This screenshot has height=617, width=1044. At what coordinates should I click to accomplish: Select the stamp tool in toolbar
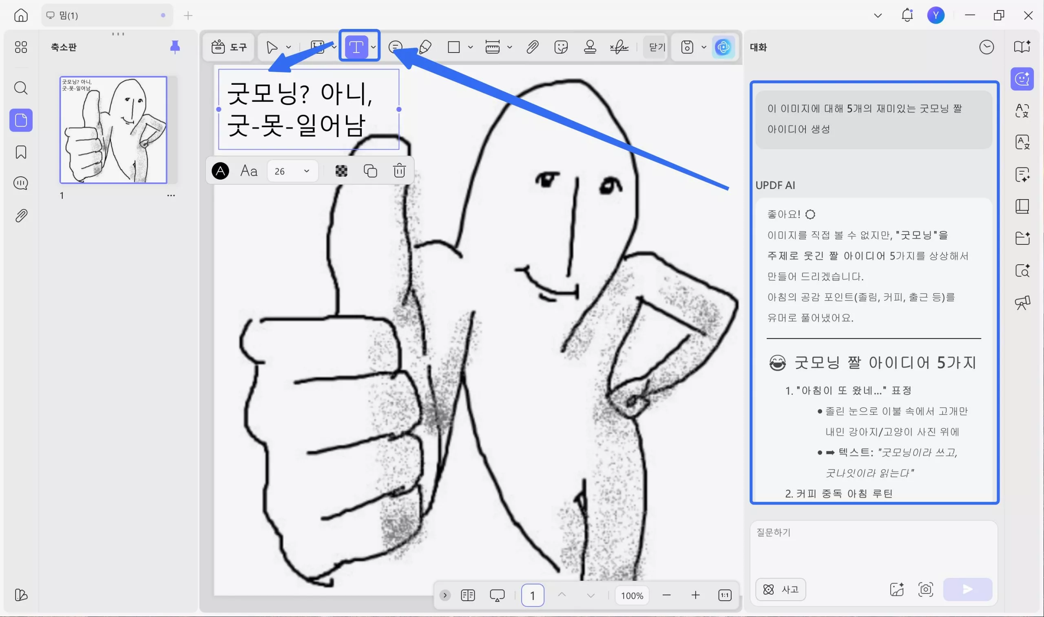(x=590, y=47)
